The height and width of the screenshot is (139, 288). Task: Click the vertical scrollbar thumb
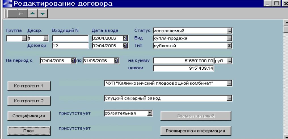coord(286,29)
